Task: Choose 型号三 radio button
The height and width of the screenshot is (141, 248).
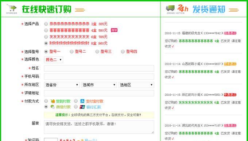Action: (97, 52)
